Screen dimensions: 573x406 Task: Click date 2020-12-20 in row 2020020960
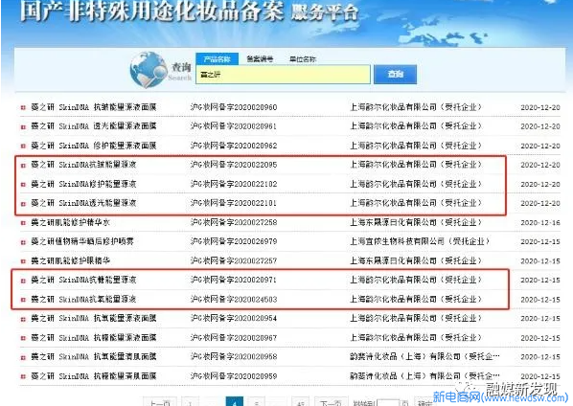(x=540, y=107)
